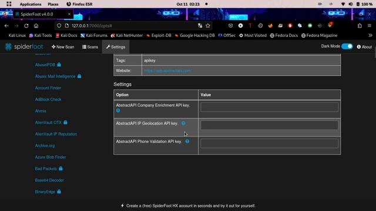Screen dimensions: 376x211
Task: Show more bookmarks with the chevron
Action: [370, 35]
